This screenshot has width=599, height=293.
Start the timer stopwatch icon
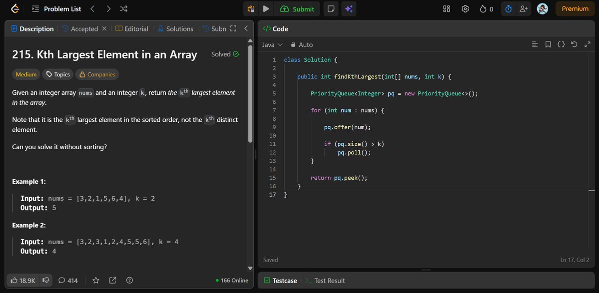pos(509,9)
